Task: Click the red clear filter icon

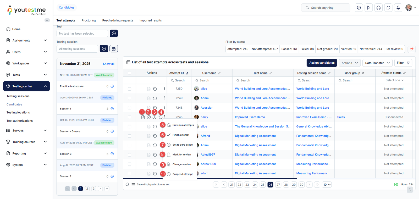Action: point(412,49)
